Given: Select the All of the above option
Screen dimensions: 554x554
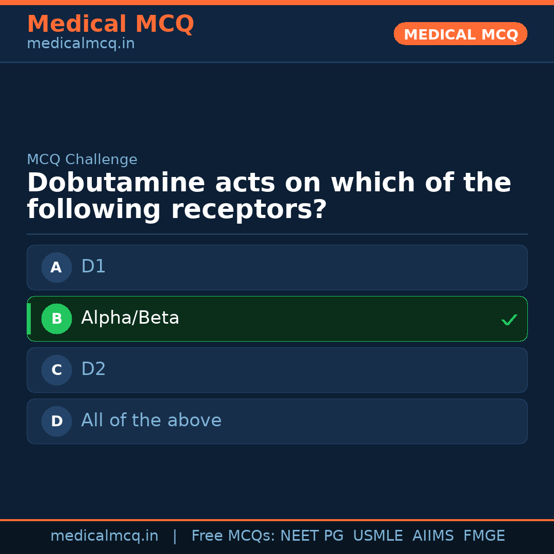Looking at the screenshot, I should pos(277,421).
